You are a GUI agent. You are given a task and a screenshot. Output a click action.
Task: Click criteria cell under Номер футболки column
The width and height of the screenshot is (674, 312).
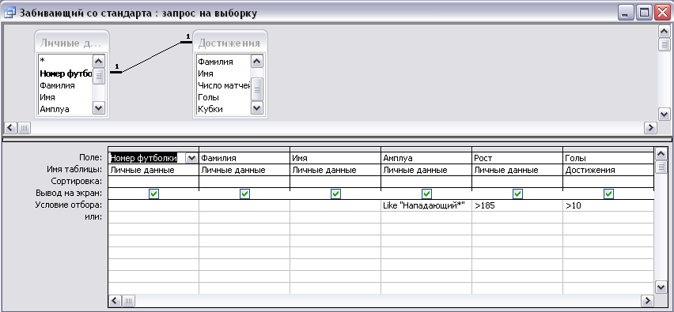tap(153, 205)
